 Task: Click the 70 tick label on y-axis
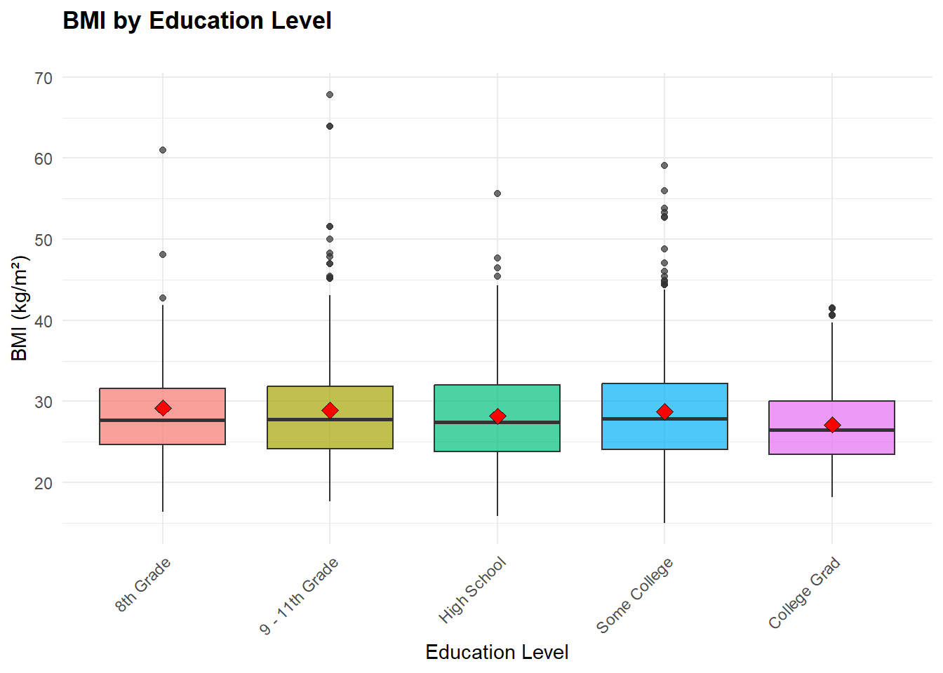(x=44, y=78)
